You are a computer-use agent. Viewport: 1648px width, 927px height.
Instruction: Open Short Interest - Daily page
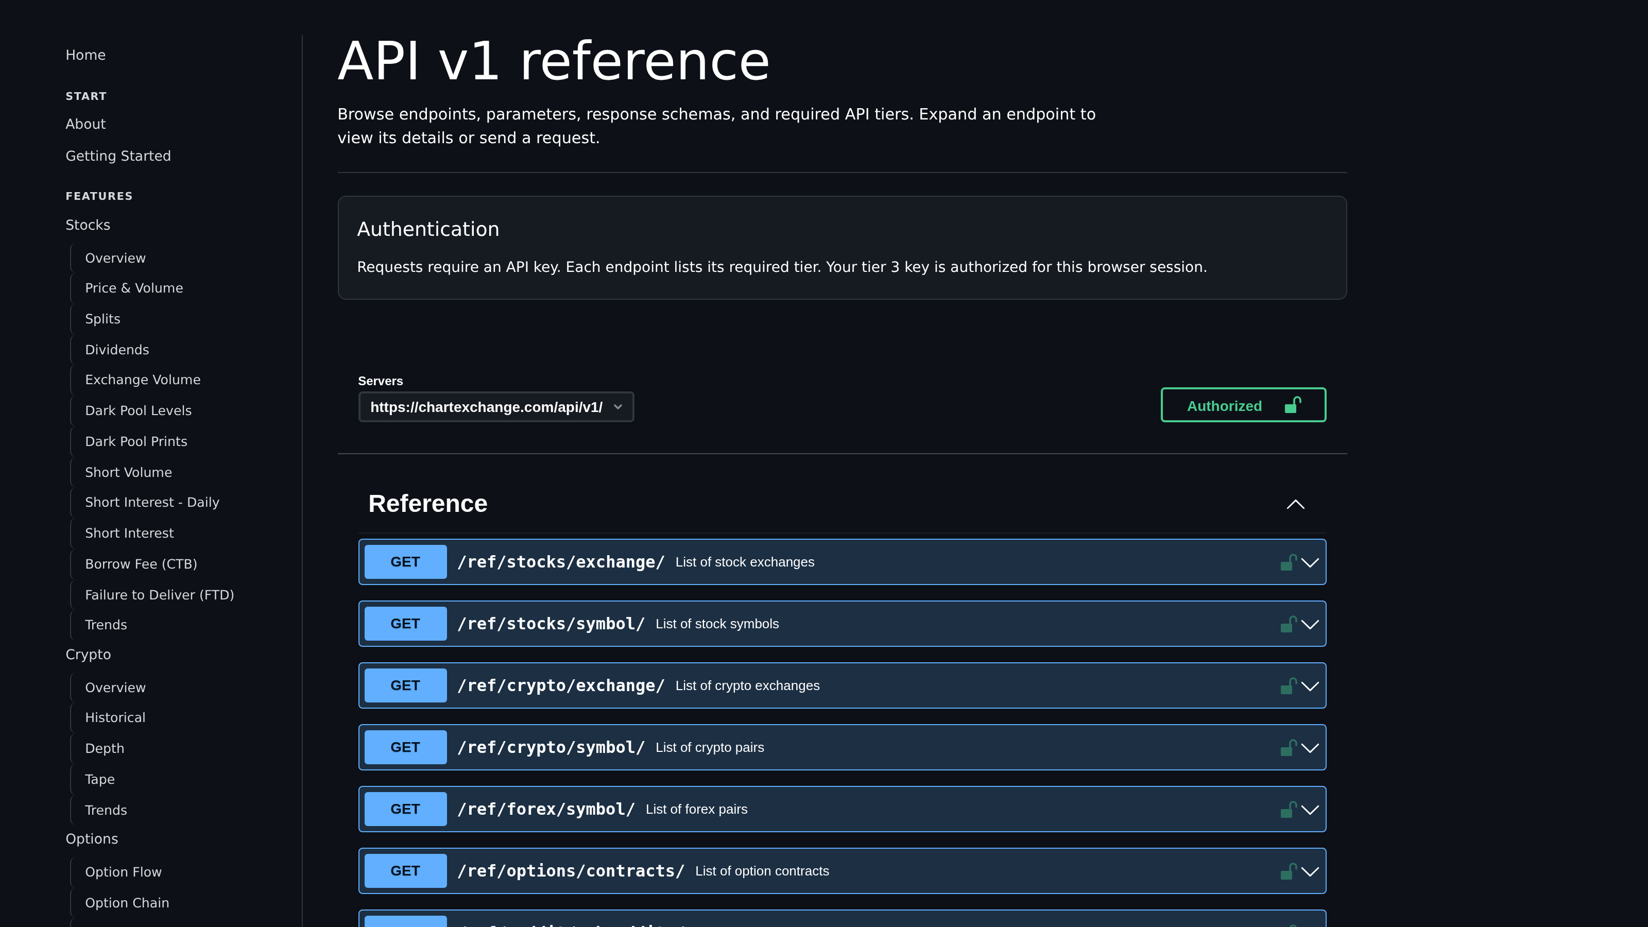(152, 502)
